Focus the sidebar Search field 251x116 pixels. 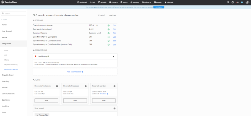click(13, 13)
